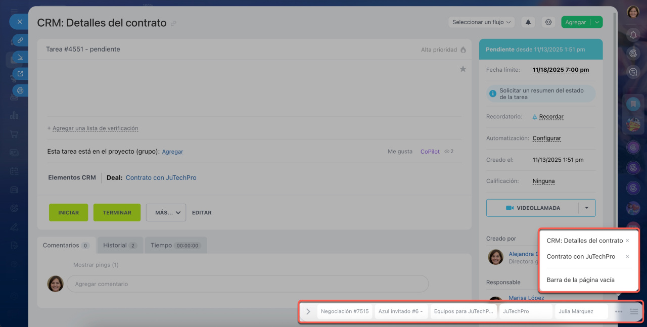Click the three-dots icon in bottom bar
Image resolution: width=647 pixels, height=327 pixels.
tap(619, 311)
